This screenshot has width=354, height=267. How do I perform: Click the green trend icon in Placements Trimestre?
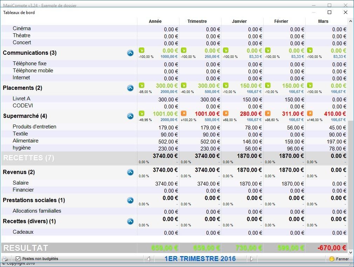point(184,85)
